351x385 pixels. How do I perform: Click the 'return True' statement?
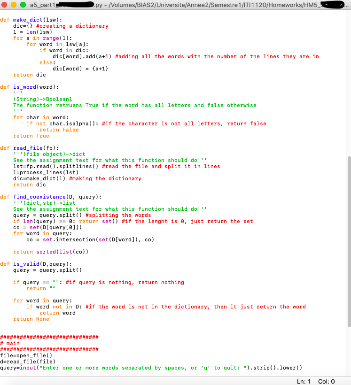[x=31, y=136]
